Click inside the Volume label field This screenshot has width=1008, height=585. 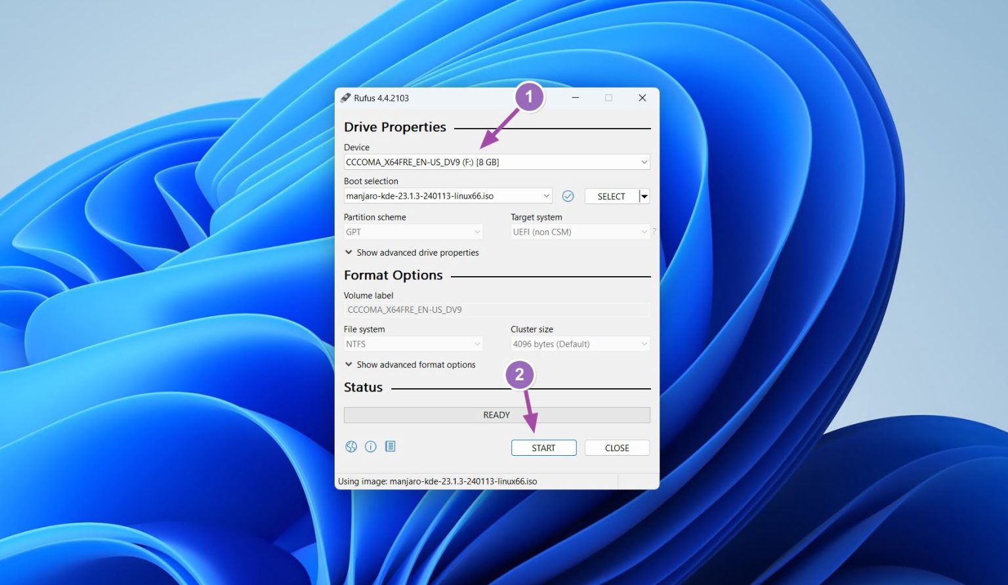[x=497, y=310]
